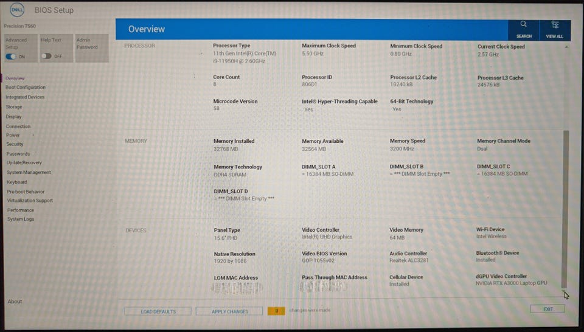Open Boot Configuration section
This screenshot has width=584, height=332.
coord(26,87)
